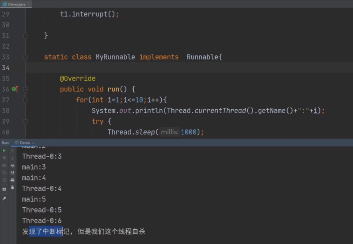This screenshot has width=353, height=244.
Task: Print the console output
Action: point(13,179)
